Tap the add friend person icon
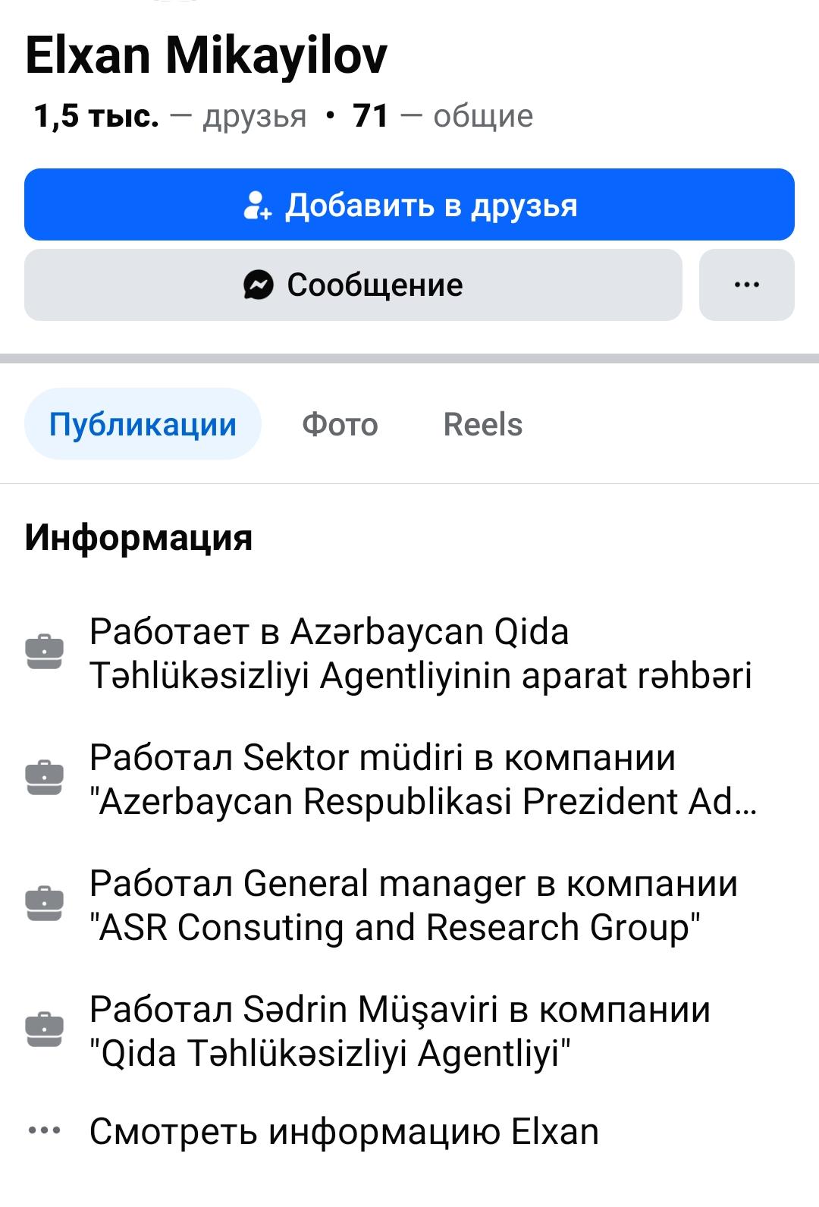This screenshot has height=1207, width=819. point(258,206)
